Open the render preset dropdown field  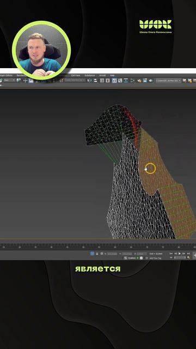coord(168,81)
